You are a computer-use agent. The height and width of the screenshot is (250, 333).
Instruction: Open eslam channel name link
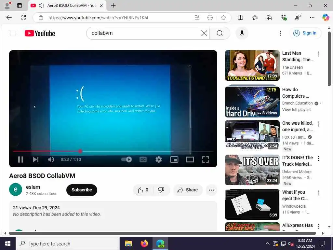pyautogui.click(x=33, y=187)
